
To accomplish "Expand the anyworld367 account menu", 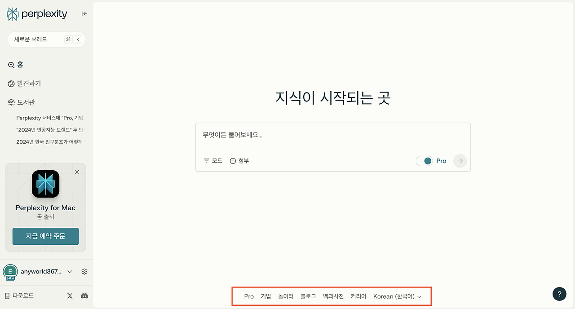I will pyautogui.click(x=70, y=272).
